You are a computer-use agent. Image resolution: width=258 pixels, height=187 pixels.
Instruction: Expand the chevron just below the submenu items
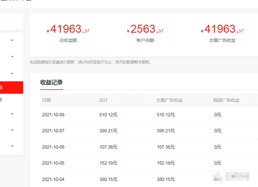[x=12, y=114]
